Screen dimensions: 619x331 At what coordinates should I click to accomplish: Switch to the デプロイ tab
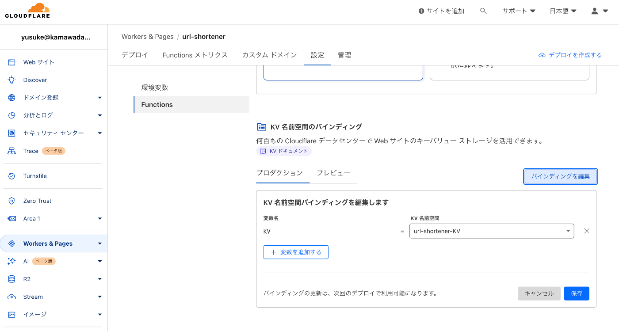(x=135, y=55)
